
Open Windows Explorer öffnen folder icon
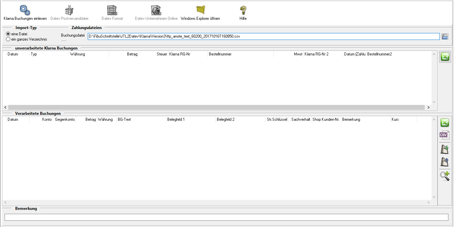pos(200,11)
